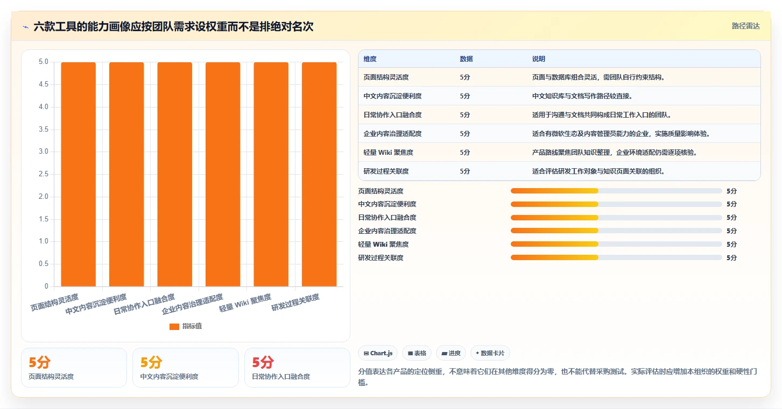Click the 2.5 y-axis tick label
This screenshot has height=409, width=782.
(43, 174)
